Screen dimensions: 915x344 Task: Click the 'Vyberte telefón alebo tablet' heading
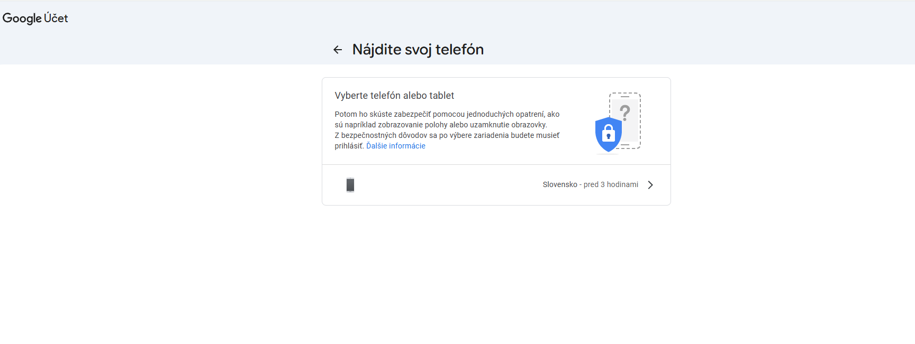(x=394, y=96)
